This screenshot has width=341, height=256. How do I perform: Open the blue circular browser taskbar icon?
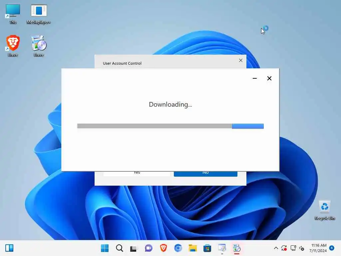(178, 248)
